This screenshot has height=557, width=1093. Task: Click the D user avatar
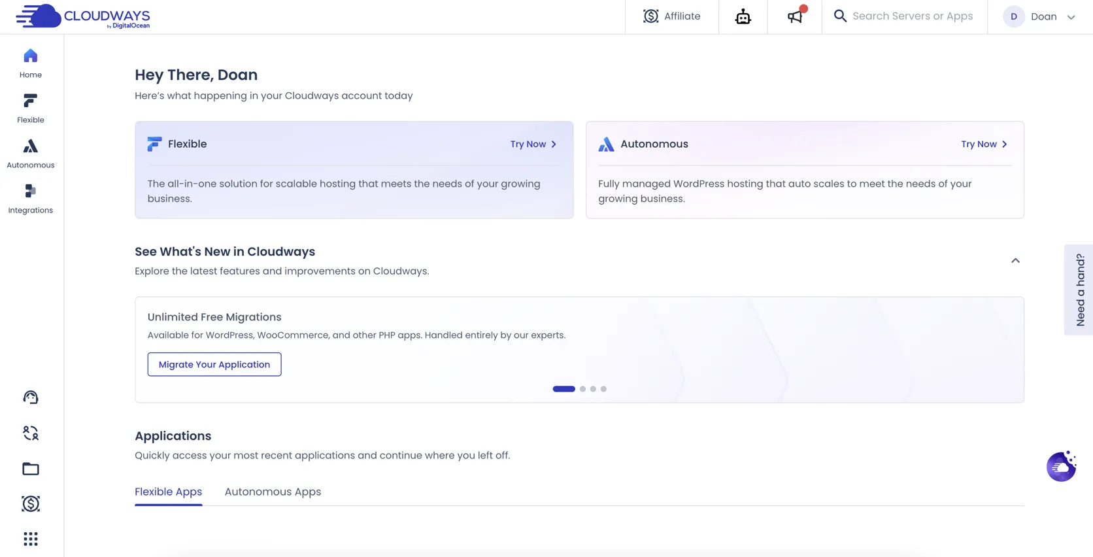(x=1014, y=16)
